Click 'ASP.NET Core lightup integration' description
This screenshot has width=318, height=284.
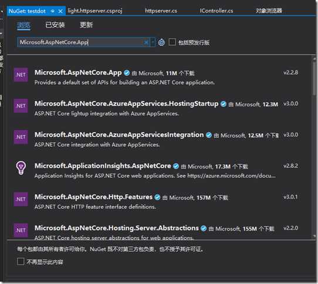click(106, 114)
